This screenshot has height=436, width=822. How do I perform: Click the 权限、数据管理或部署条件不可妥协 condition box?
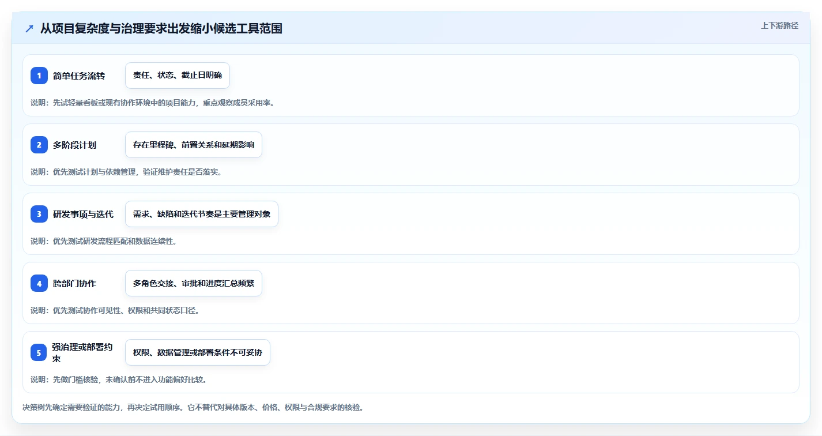point(198,352)
